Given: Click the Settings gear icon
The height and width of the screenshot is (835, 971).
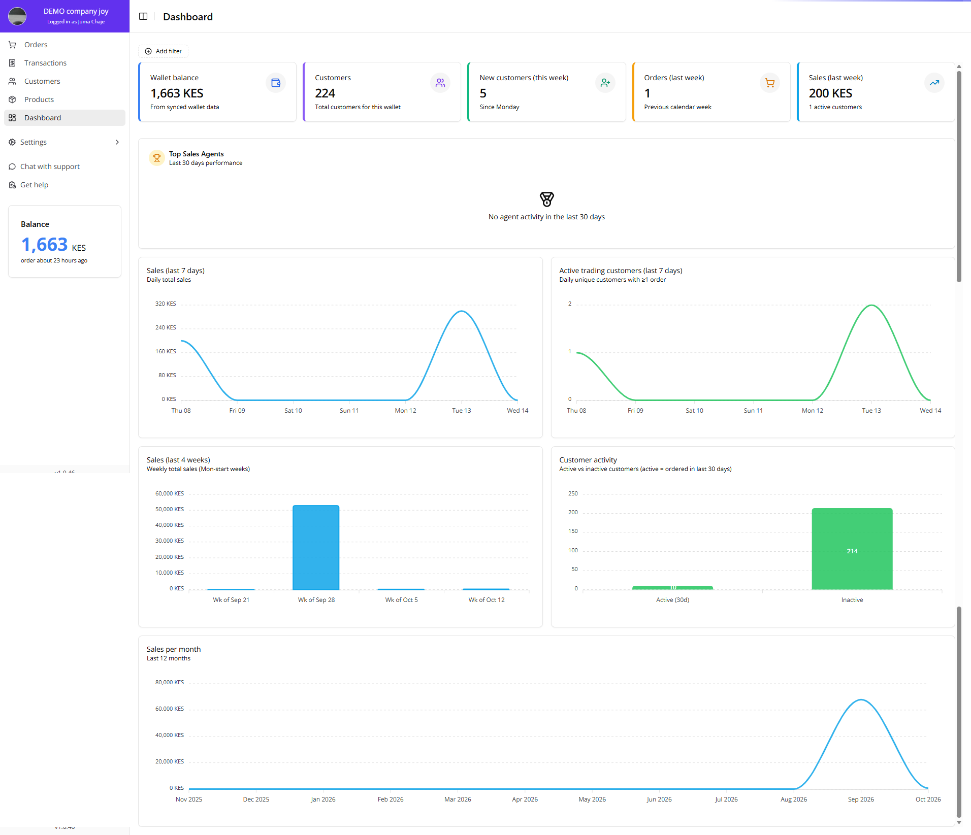Looking at the screenshot, I should click(x=12, y=142).
